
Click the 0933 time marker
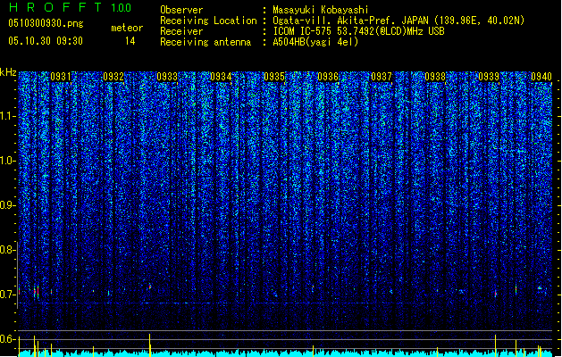coord(167,77)
